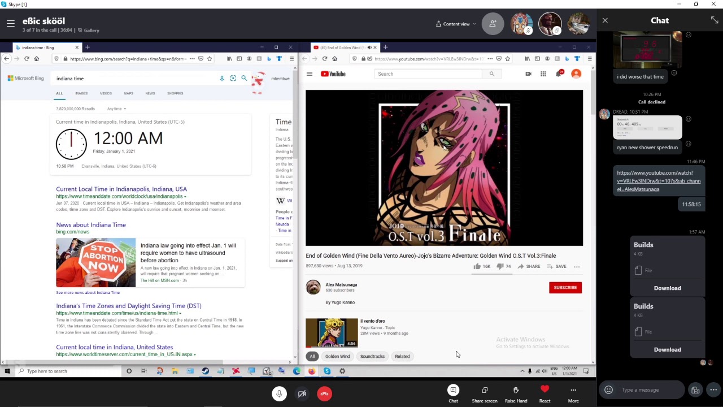
Task: End the call with the red hang-up button
Action: [325, 393]
